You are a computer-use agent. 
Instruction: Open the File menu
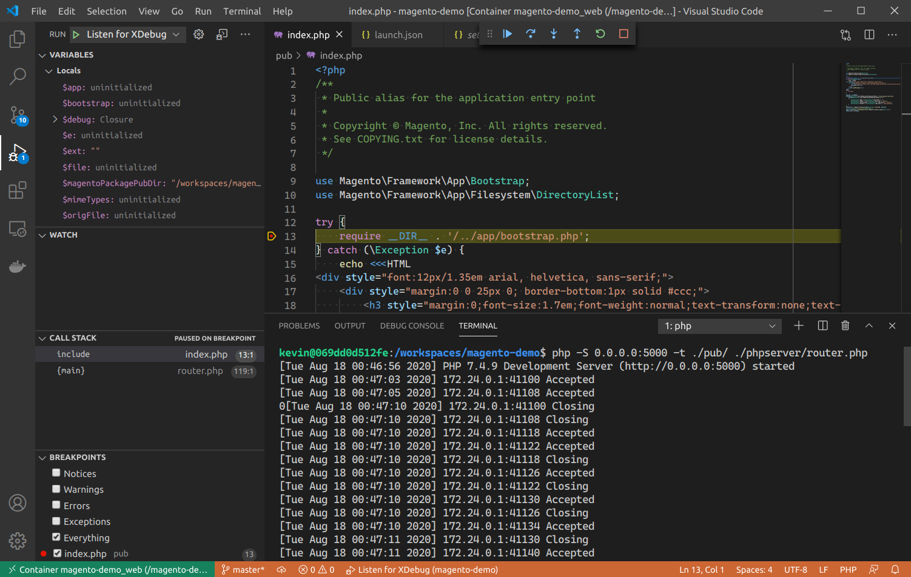pyautogui.click(x=39, y=11)
